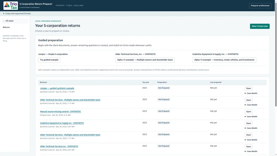The height and width of the screenshot is (156, 277).
Task: Click 'Juniper — Simple S corporation' label
Action: 53,54
